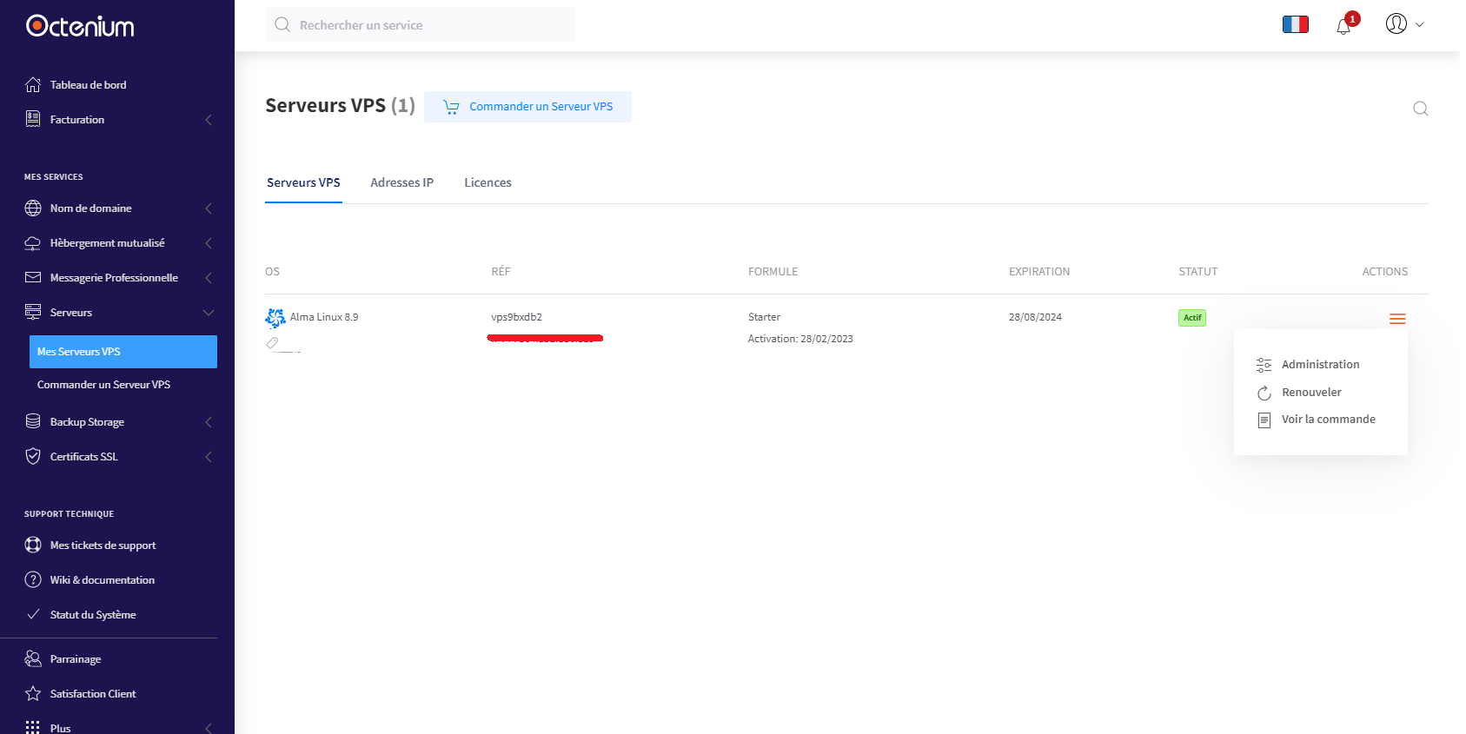Choose Renouveler from the actions menu
This screenshot has width=1466, height=734.
[1311, 392]
